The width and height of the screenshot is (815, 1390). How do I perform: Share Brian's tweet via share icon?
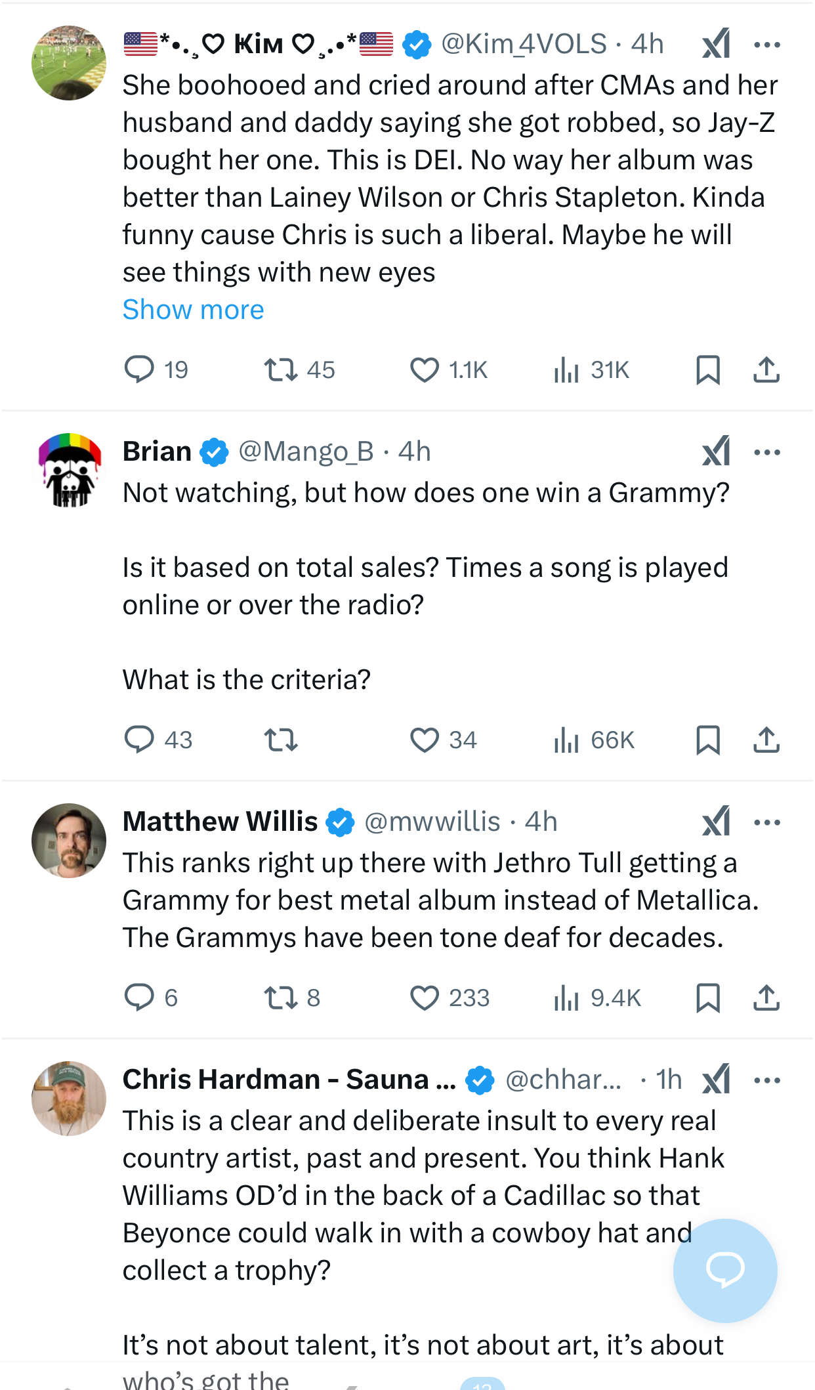click(766, 740)
